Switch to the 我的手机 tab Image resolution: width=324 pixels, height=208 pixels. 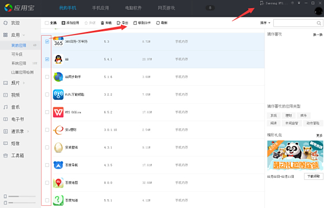pos(67,8)
